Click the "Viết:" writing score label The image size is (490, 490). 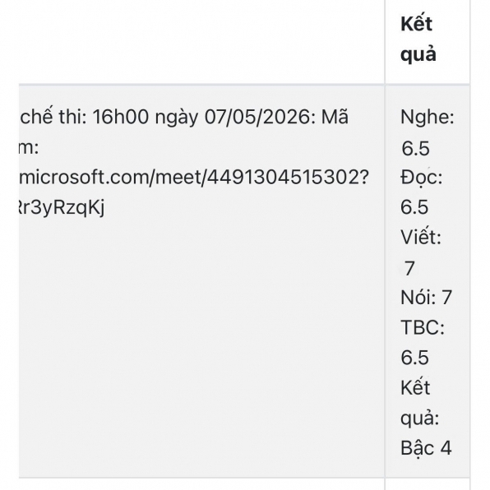point(421,237)
